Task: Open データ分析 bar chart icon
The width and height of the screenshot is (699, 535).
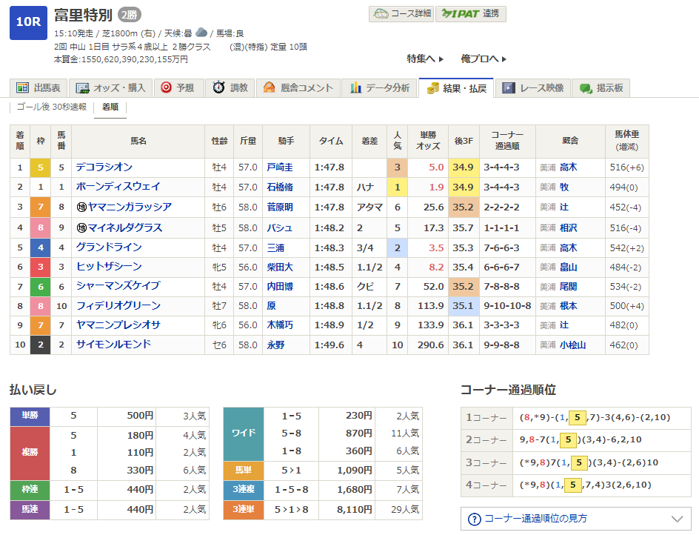Action: tap(356, 88)
